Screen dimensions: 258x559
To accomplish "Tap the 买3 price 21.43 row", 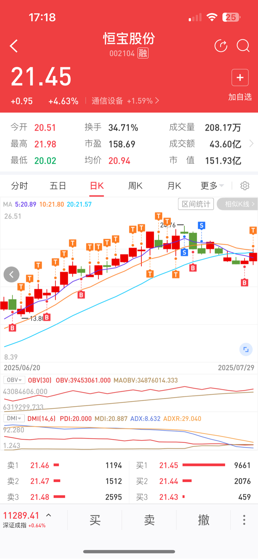I will pos(193,497).
